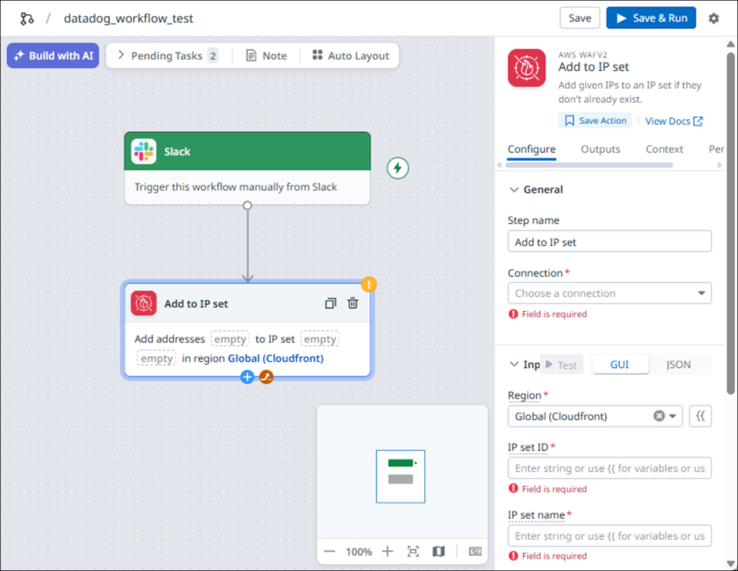The height and width of the screenshot is (571, 738).
Task: Zoom out the canvas
Action: pos(329,552)
